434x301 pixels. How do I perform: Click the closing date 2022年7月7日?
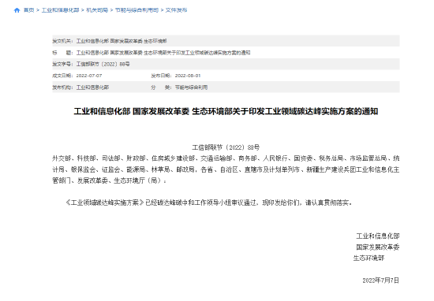381,281
